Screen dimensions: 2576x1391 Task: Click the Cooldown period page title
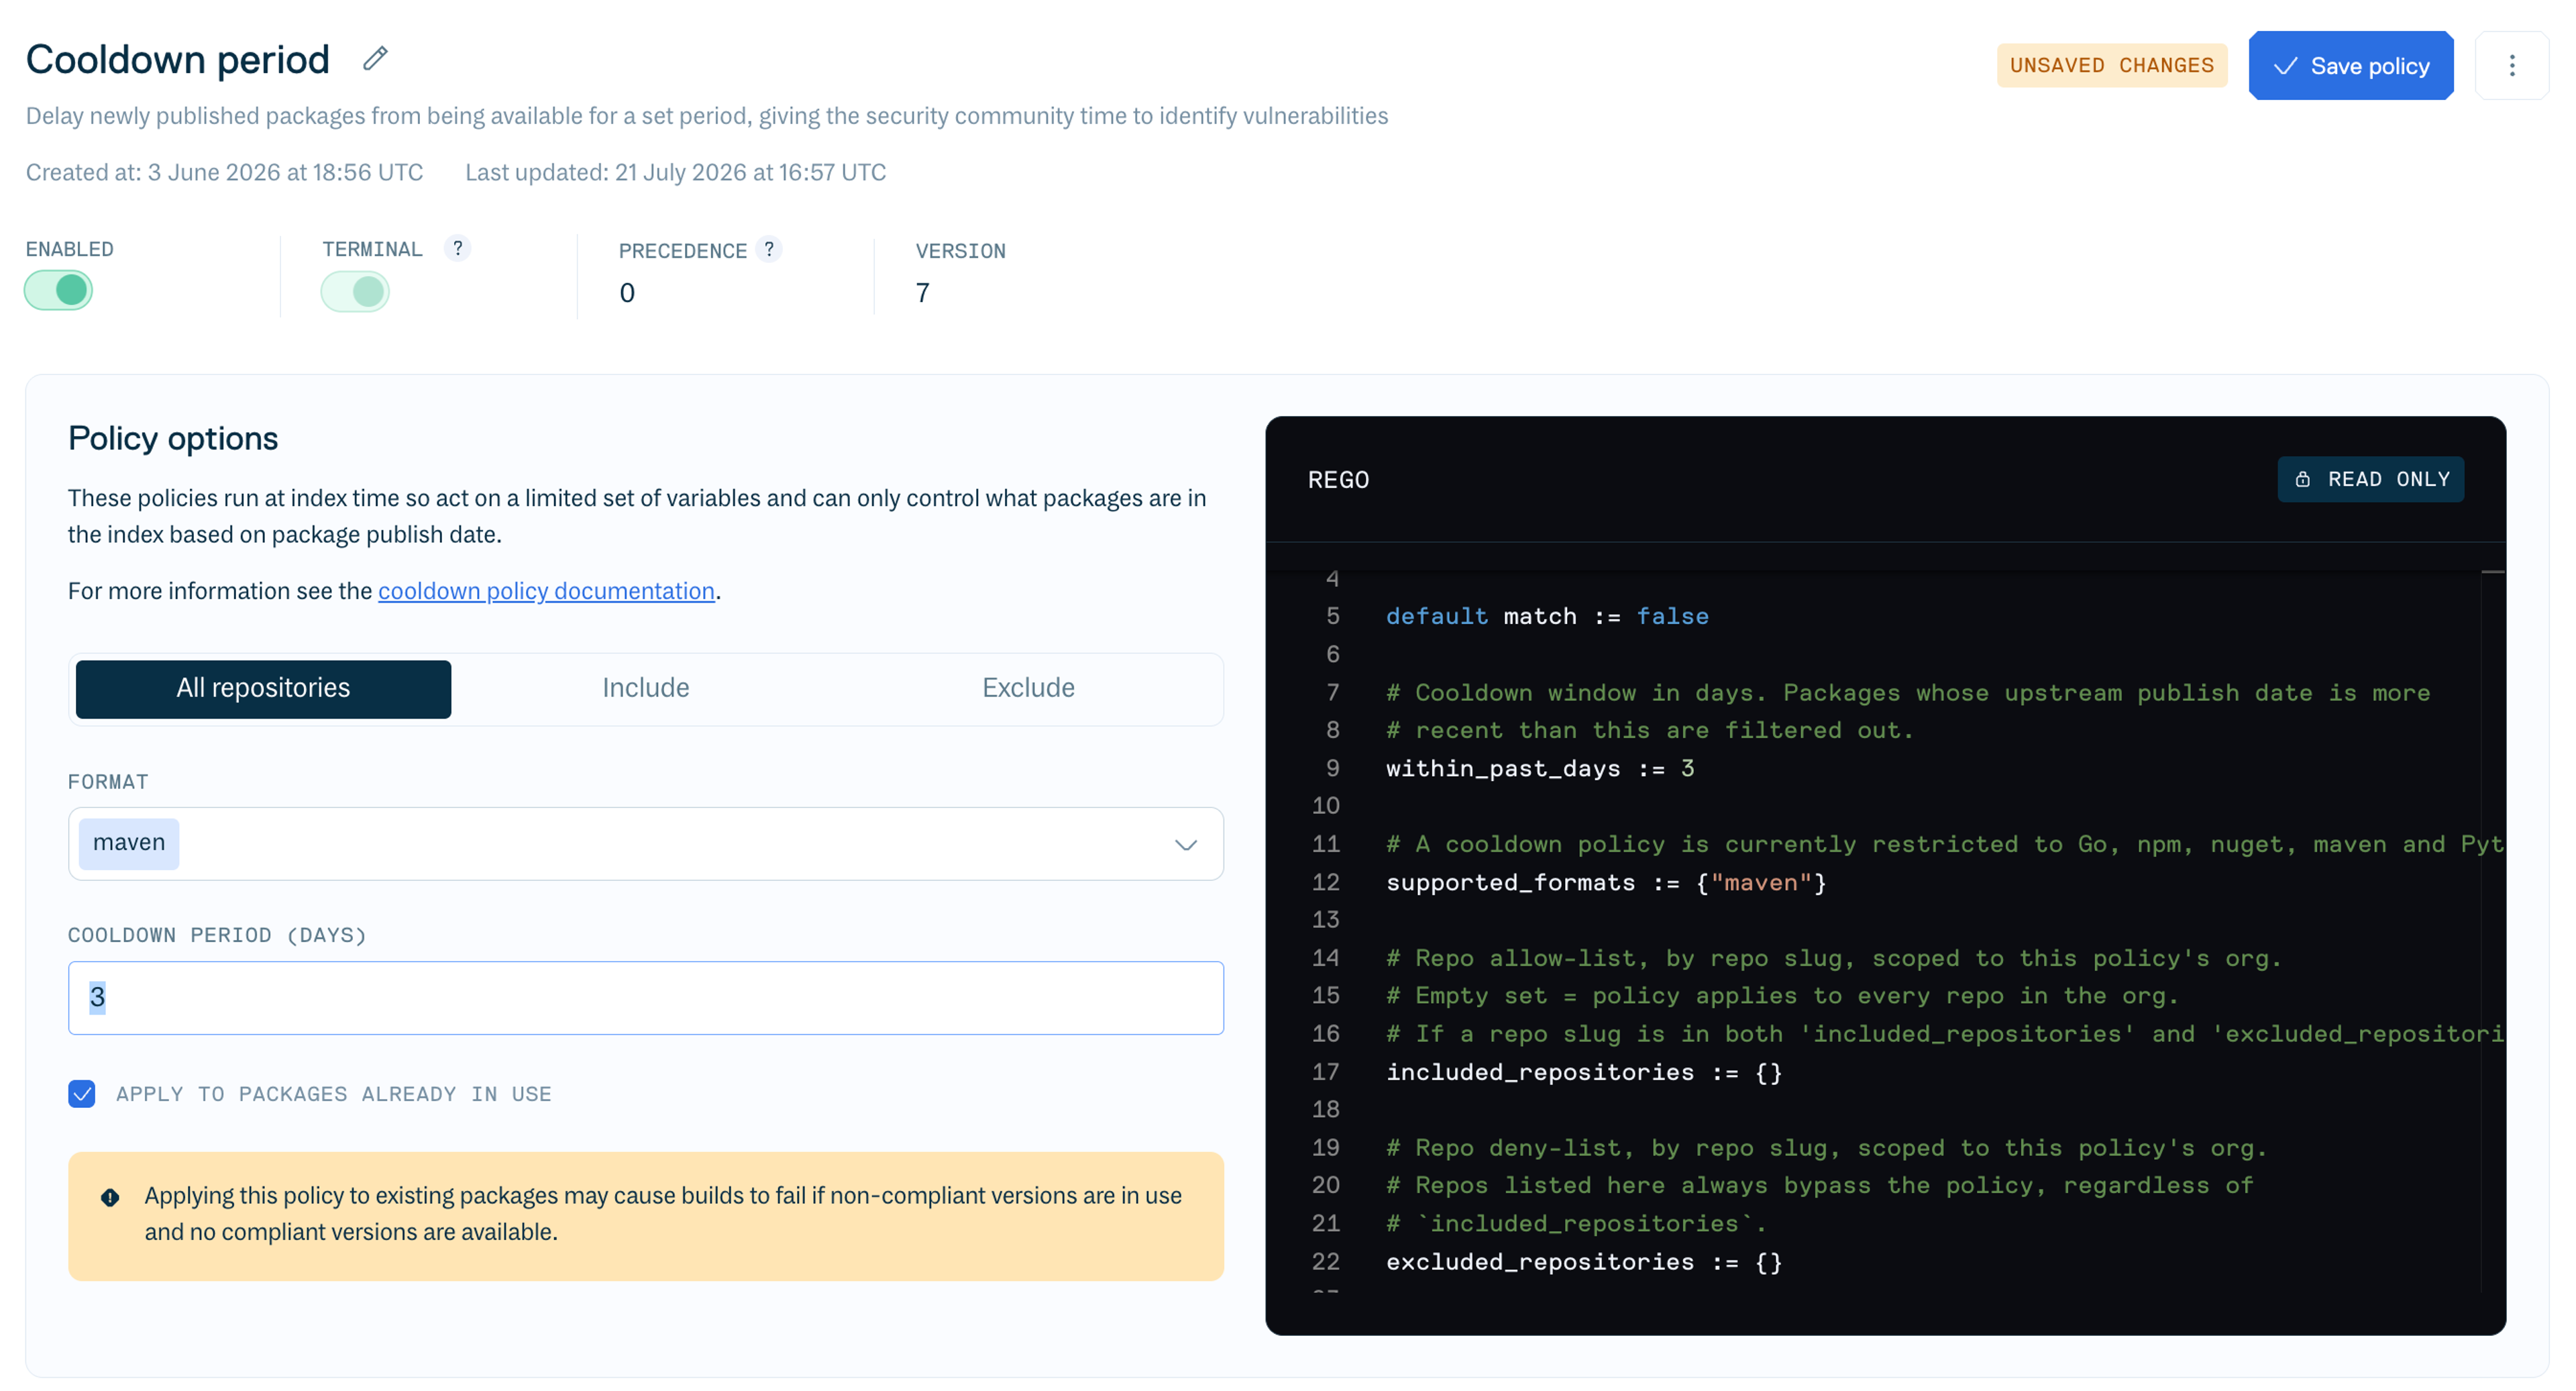tap(177, 60)
